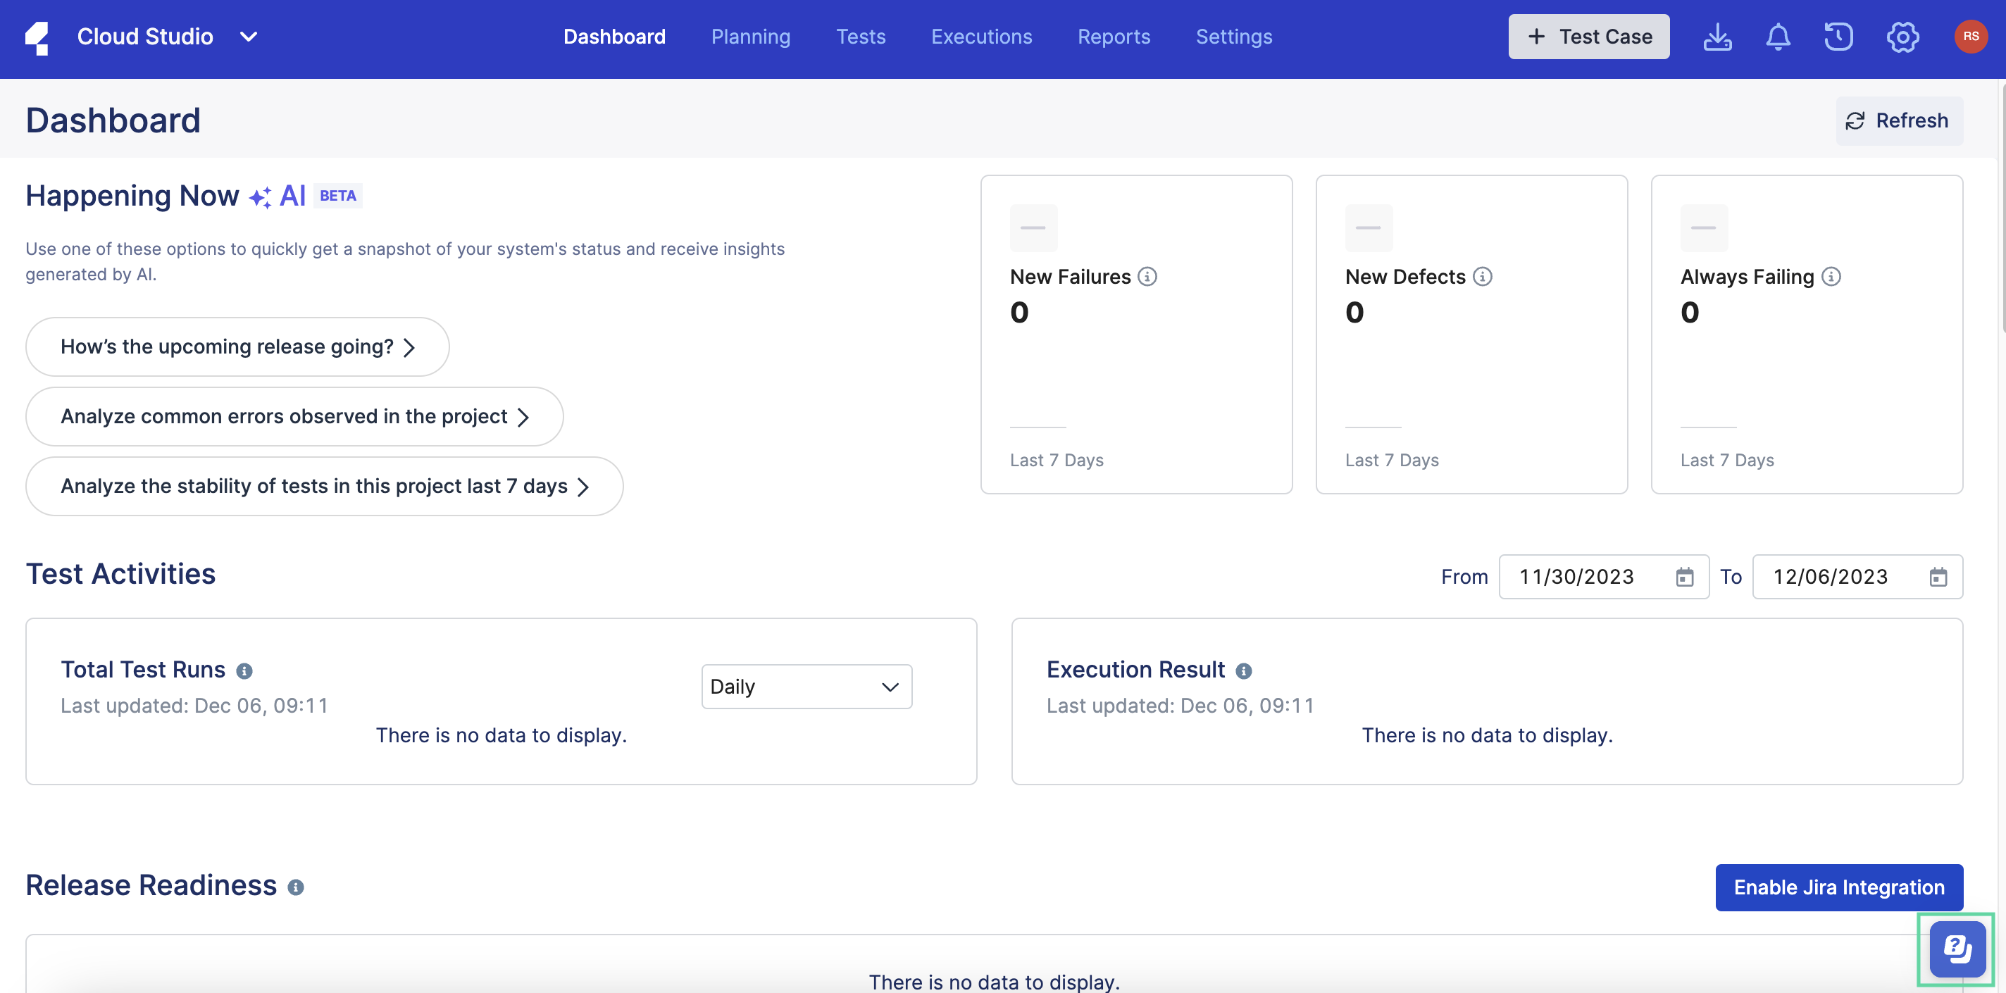Click the Release Readiness info icon
Image resolution: width=2006 pixels, height=993 pixels.
pyautogui.click(x=296, y=887)
